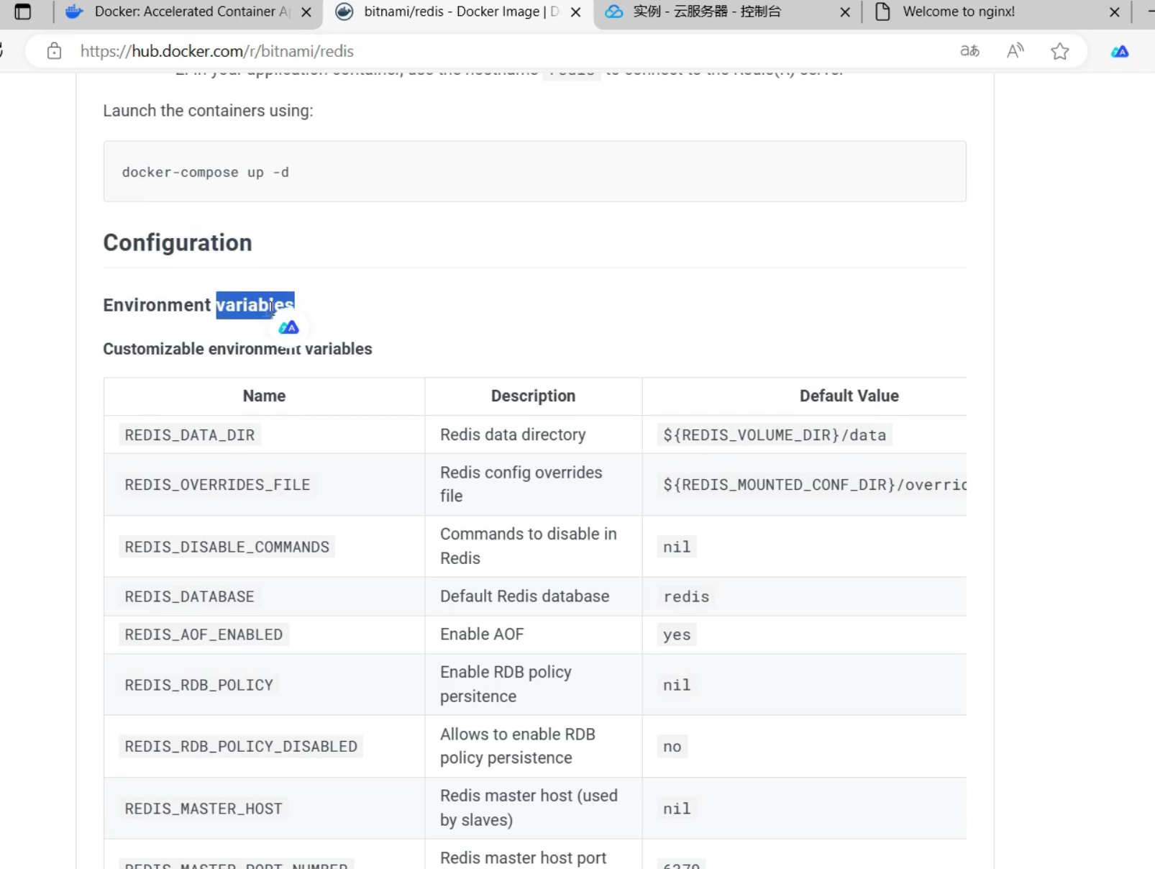The width and height of the screenshot is (1155, 869).
Task: Click the docker-compose up -d code block
Action: pyautogui.click(x=534, y=172)
